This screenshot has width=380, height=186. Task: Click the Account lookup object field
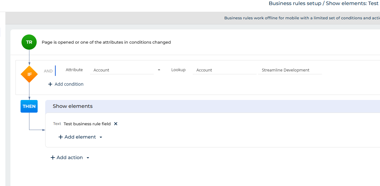[x=224, y=70]
